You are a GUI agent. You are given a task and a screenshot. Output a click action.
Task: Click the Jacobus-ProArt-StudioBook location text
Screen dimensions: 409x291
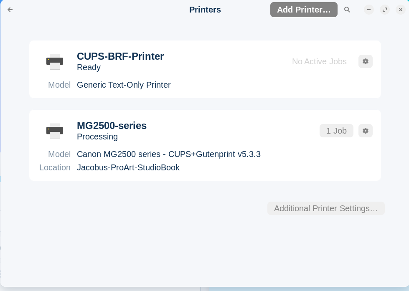[x=128, y=167]
